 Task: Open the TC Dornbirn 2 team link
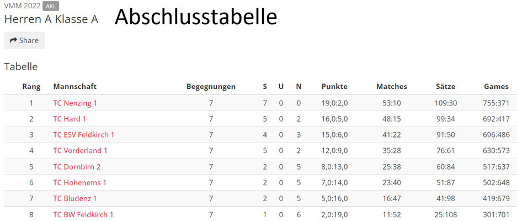[77, 167]
